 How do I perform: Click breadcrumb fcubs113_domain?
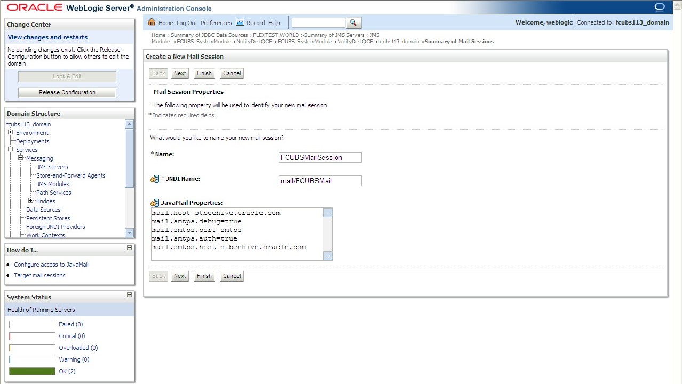399,42
